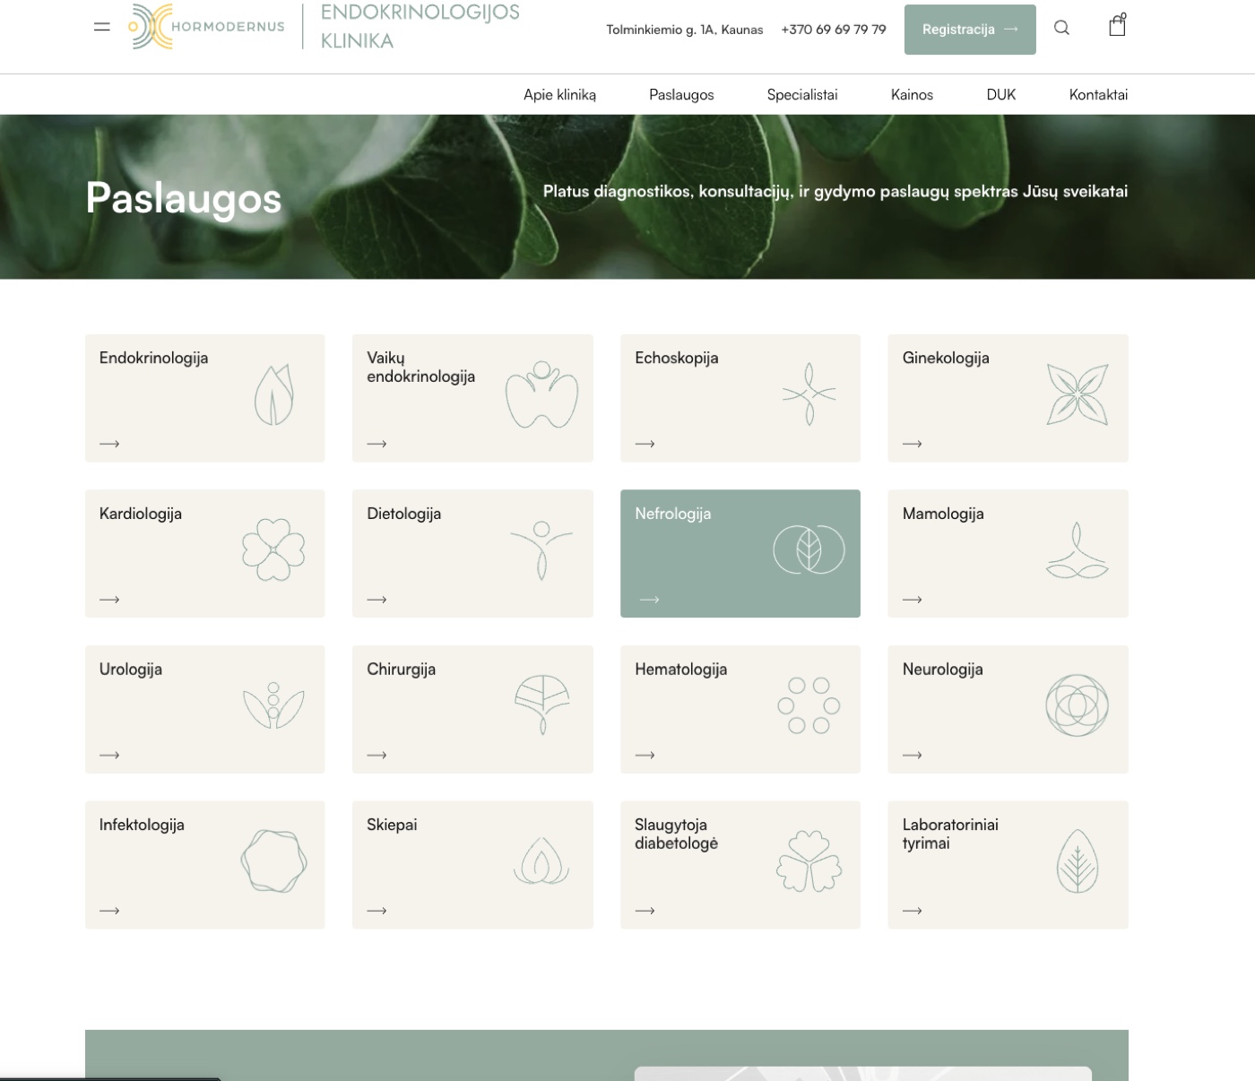Open the Kontaktai navigation item

tap(1098, 95)
